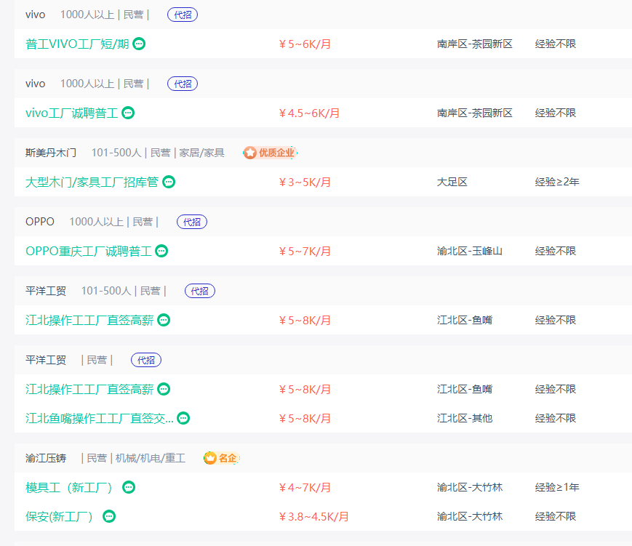
Task: Click the 优质企业 badge for 斯美丹木门
Action: (270, 153)
